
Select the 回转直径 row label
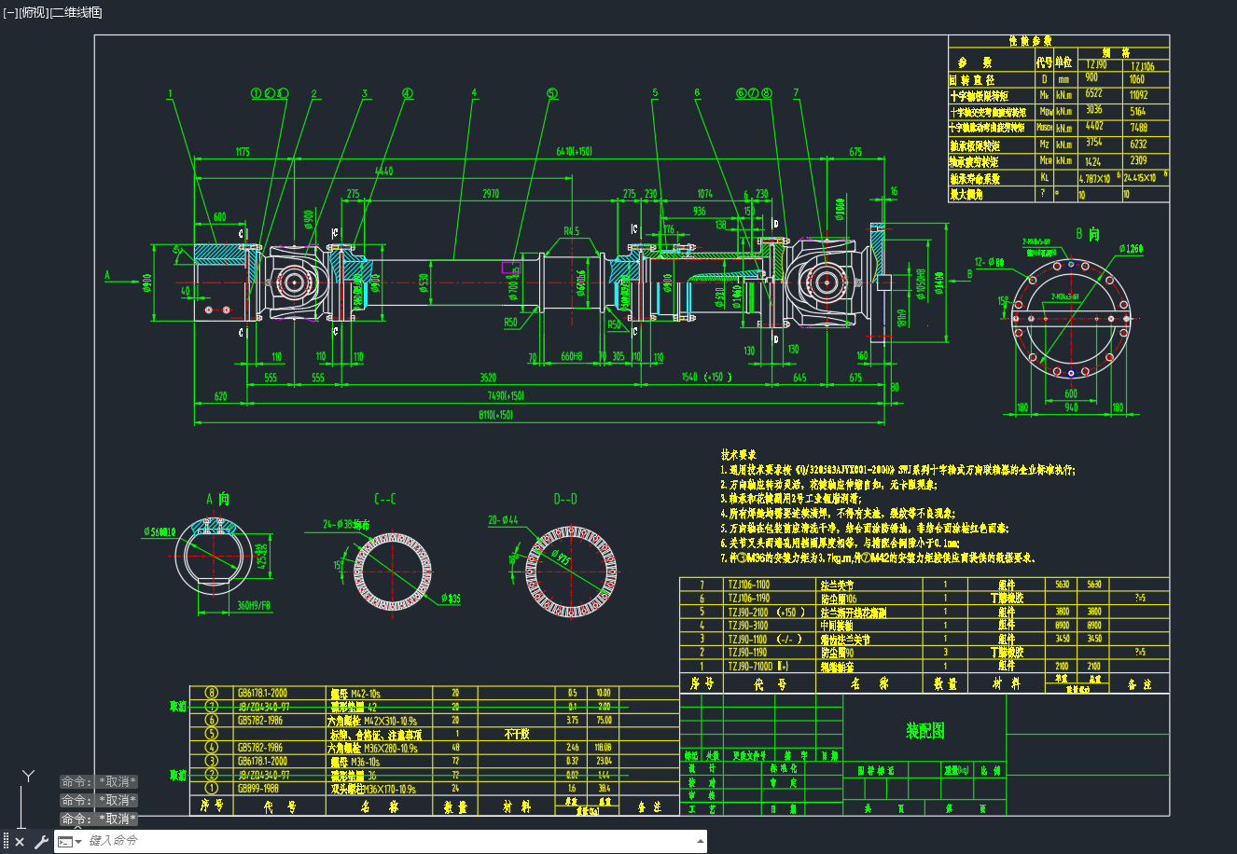[x=971, y=80]
